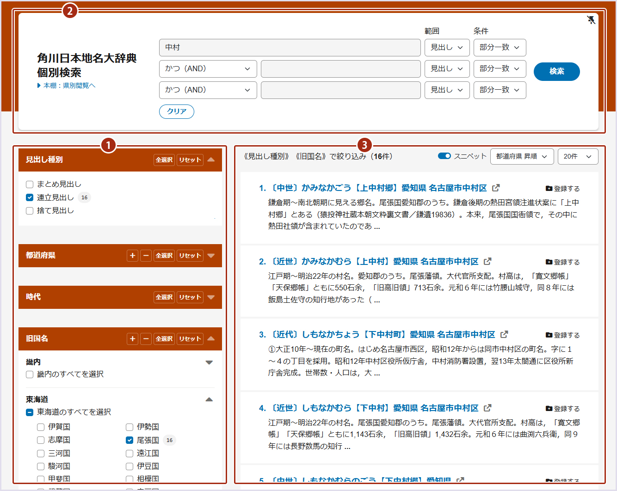617x491 pixels.
Task: Check the 伊勢国 checkbox
Action: point(130,427)
